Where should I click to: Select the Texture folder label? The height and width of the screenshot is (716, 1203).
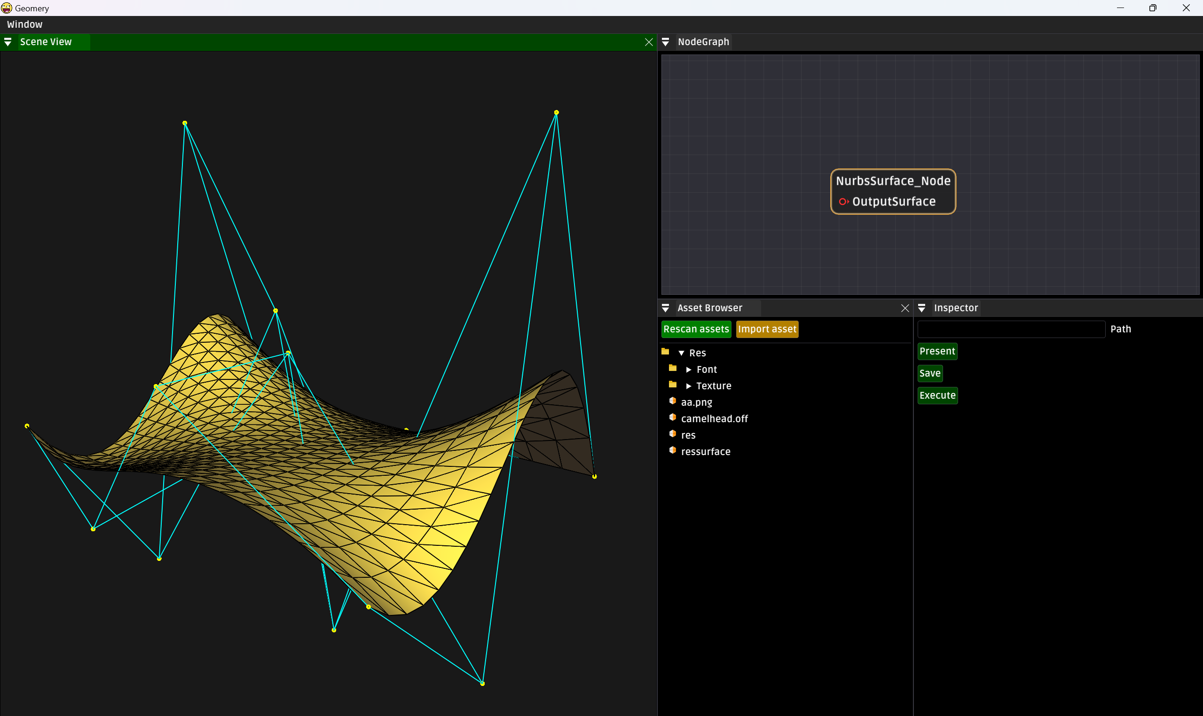tap(714, 386)
